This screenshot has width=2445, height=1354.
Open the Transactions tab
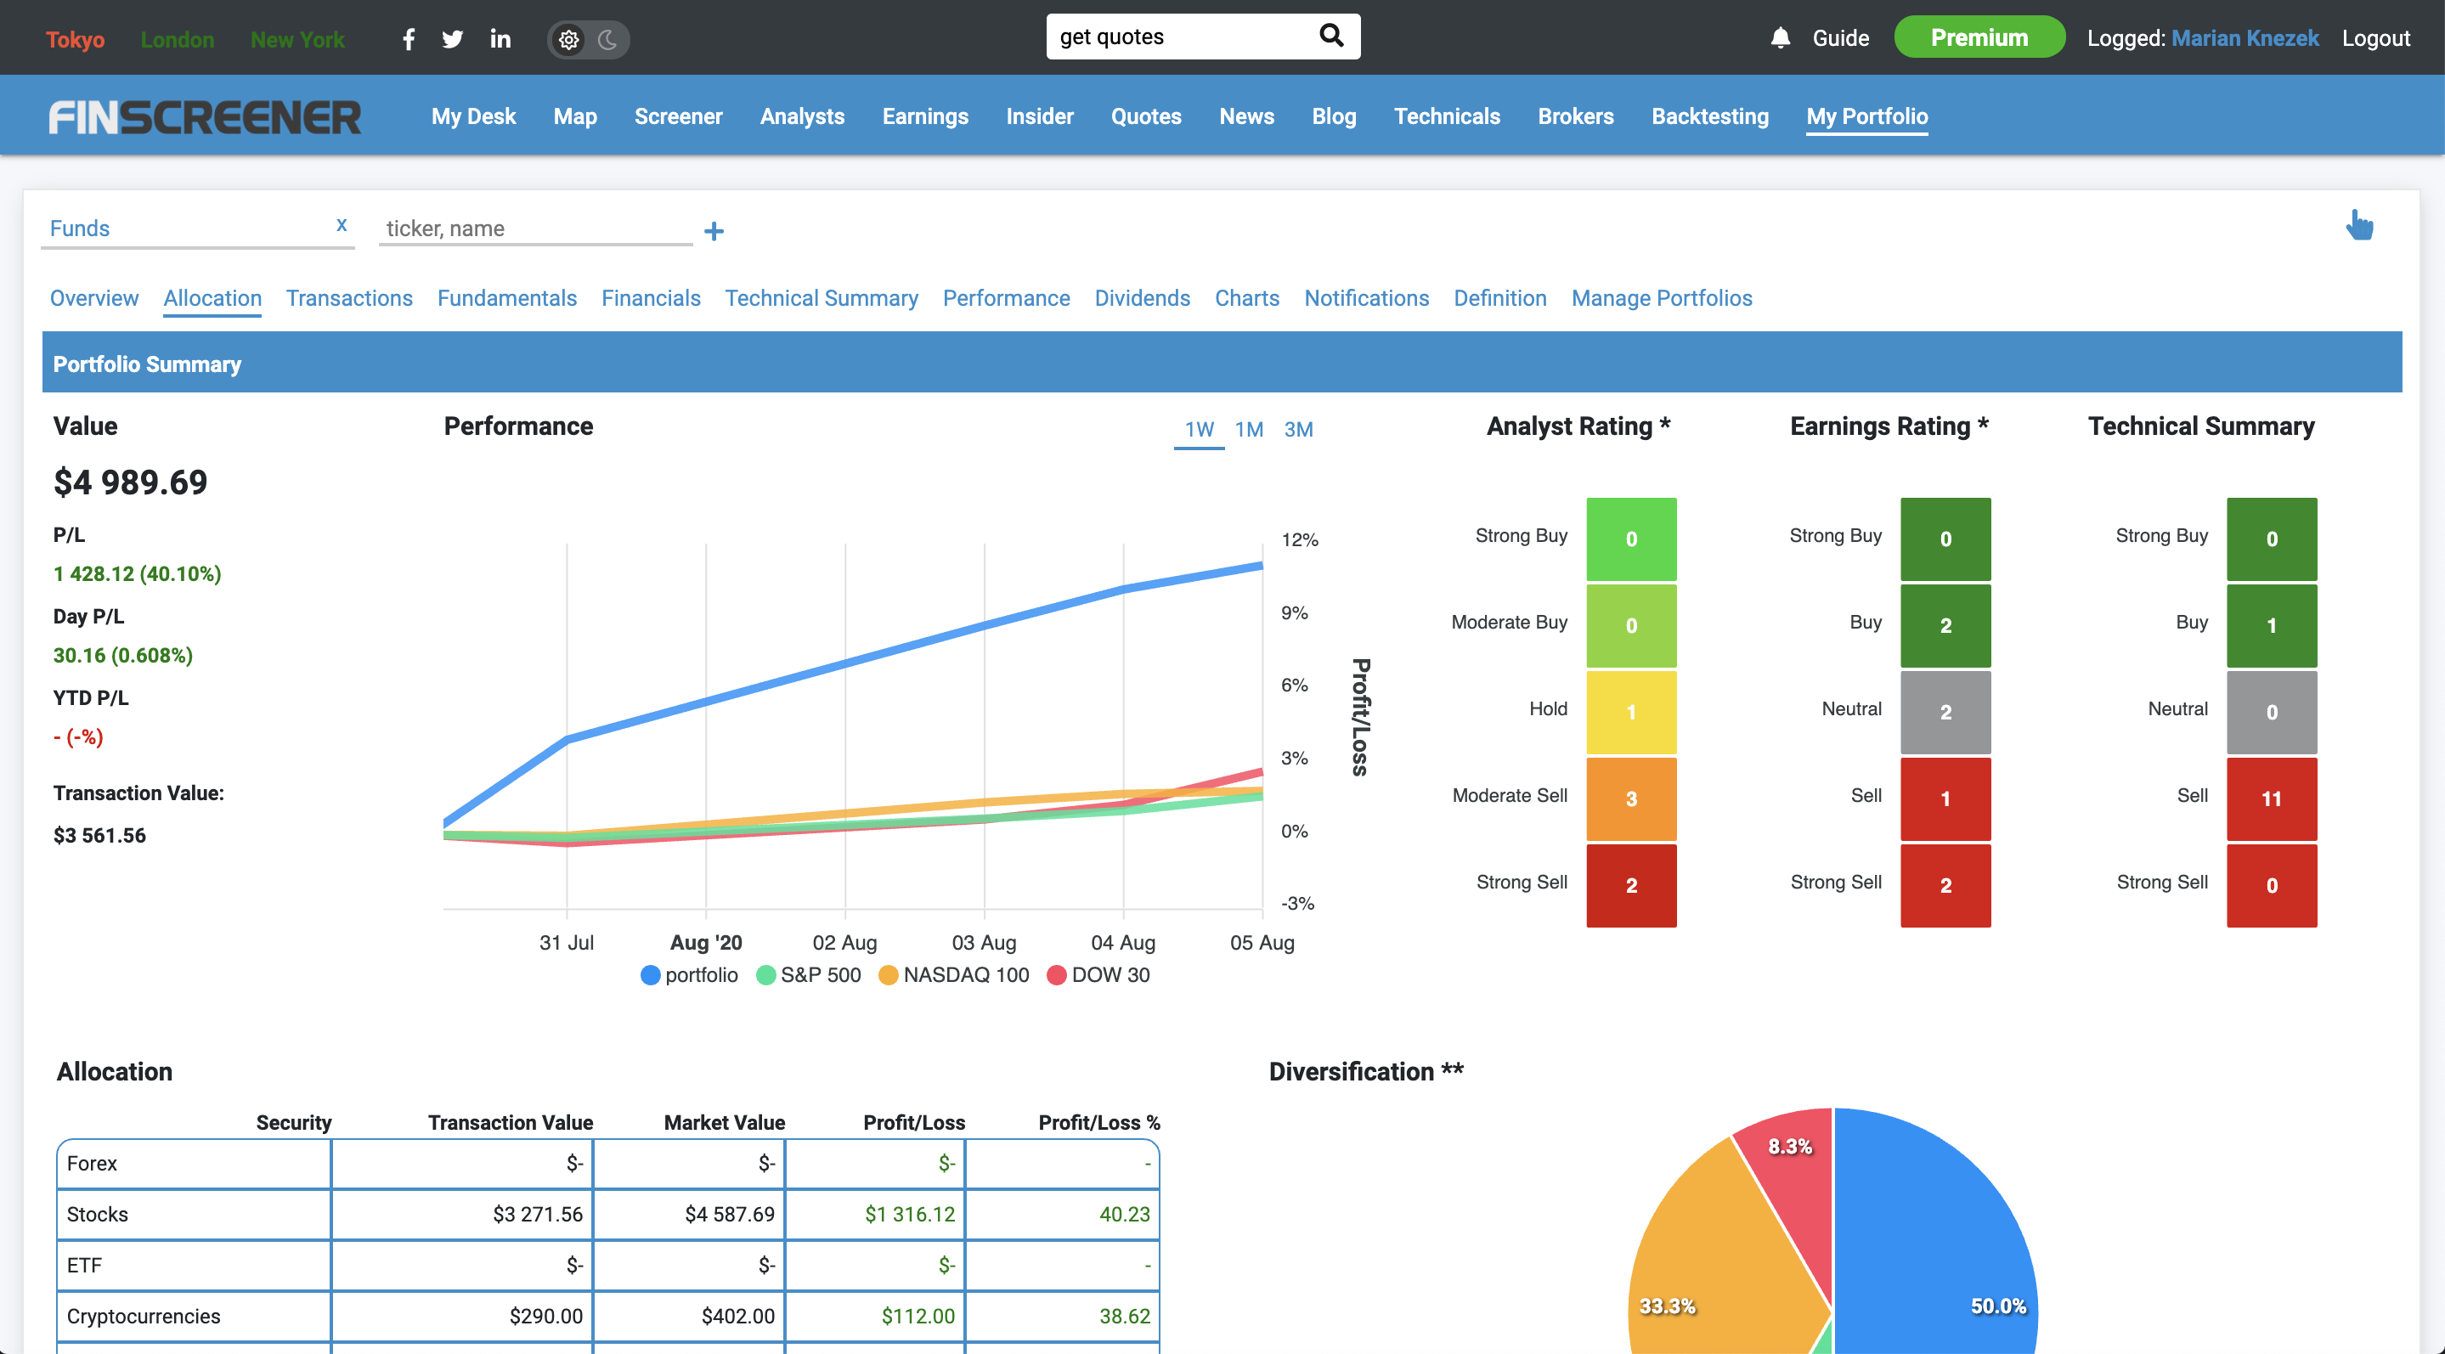click(x=349, y=298)
